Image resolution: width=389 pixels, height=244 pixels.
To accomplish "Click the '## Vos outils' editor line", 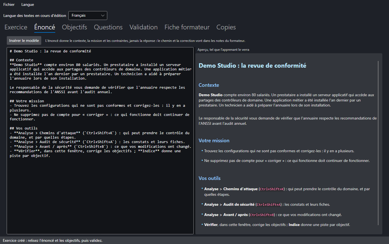I will click(x=24, y=128).
